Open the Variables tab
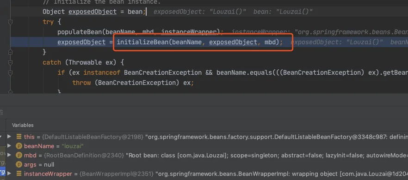Viewport: 408px width, 180px height. pos(23,125)
